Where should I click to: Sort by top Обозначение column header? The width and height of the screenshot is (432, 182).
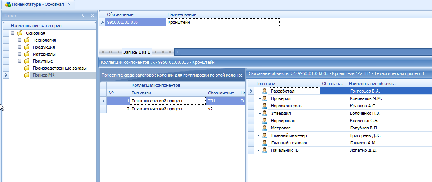point(136,14)
